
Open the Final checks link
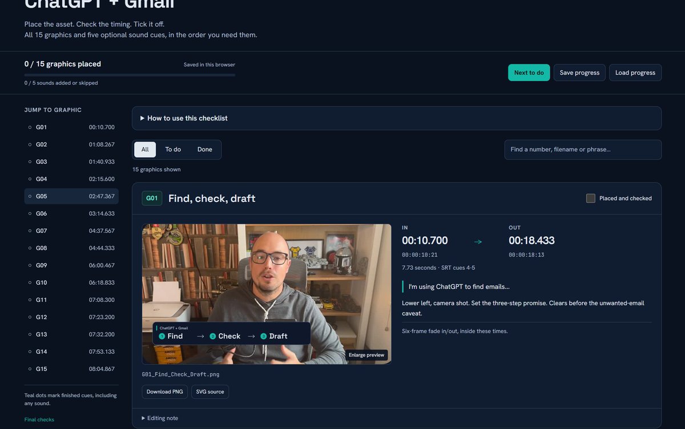[x=39, y=420]
